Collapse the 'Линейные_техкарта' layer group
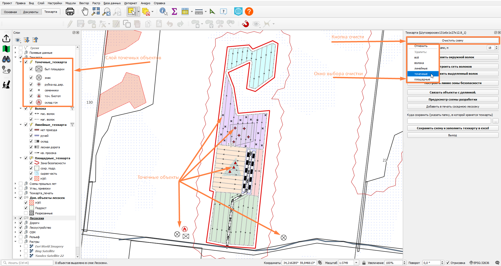This screenshot has height=266, width=501. pyautogui.click(x=21, y=125)
